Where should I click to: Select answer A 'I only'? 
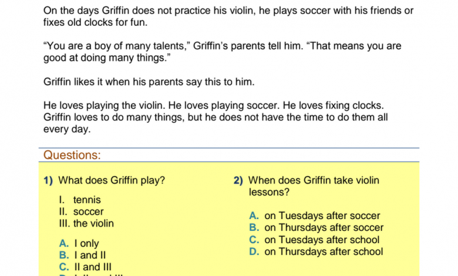[79, 243]
